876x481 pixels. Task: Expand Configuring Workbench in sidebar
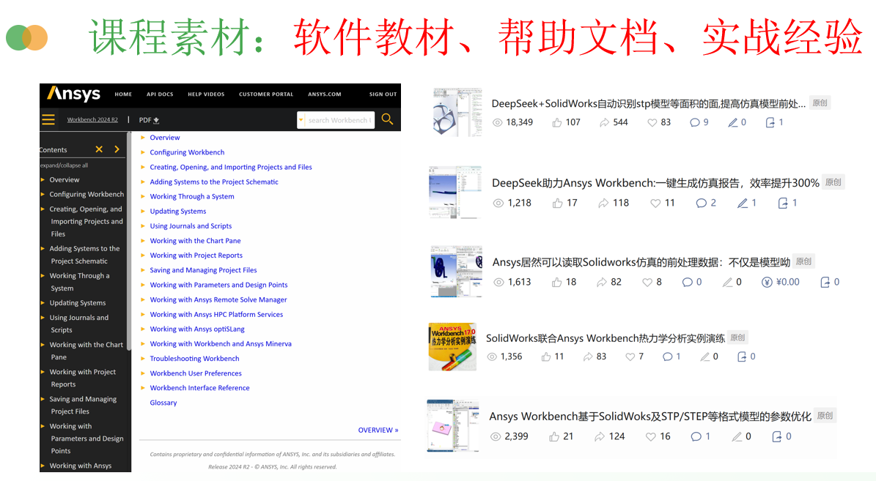43,194
